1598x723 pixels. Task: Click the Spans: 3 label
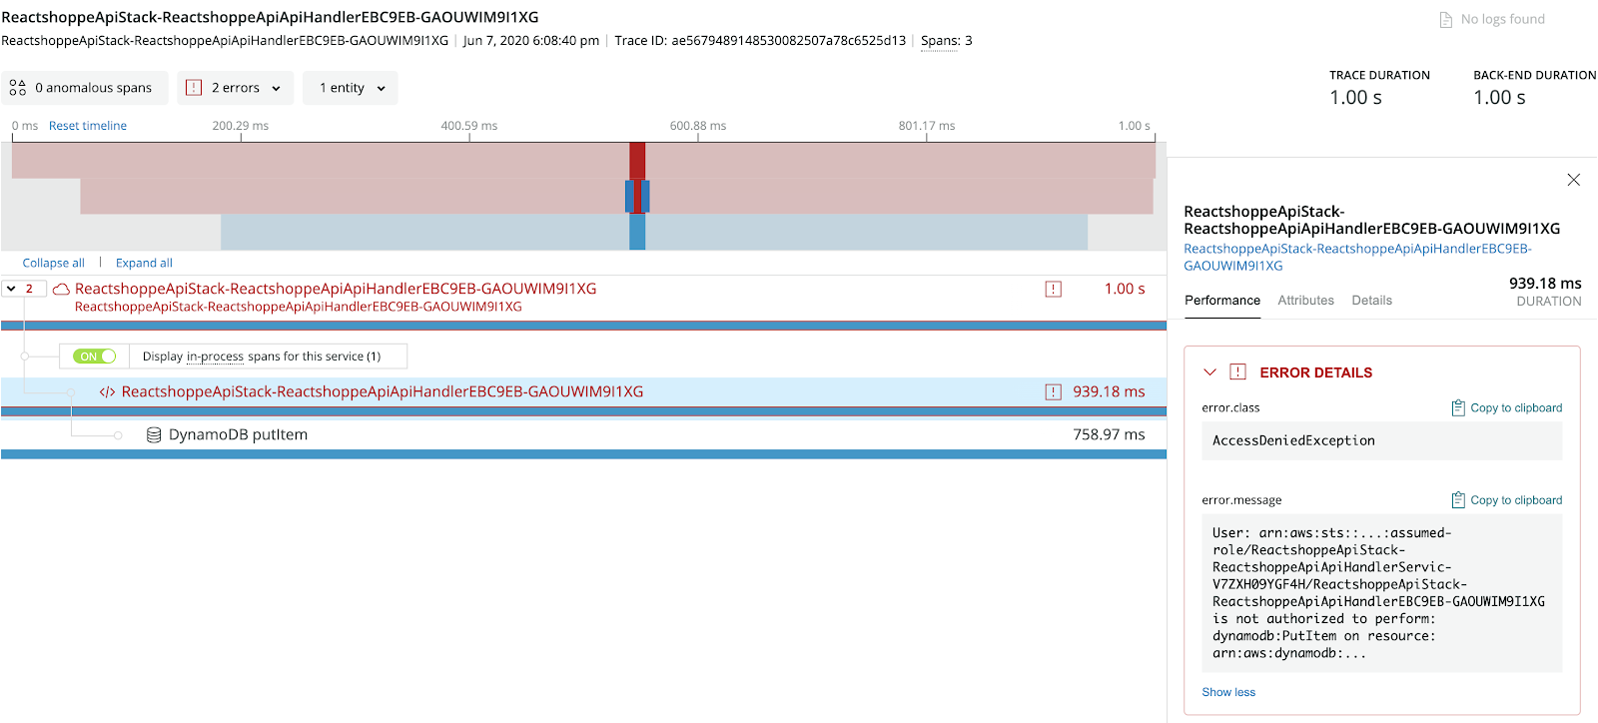(947, 41)
